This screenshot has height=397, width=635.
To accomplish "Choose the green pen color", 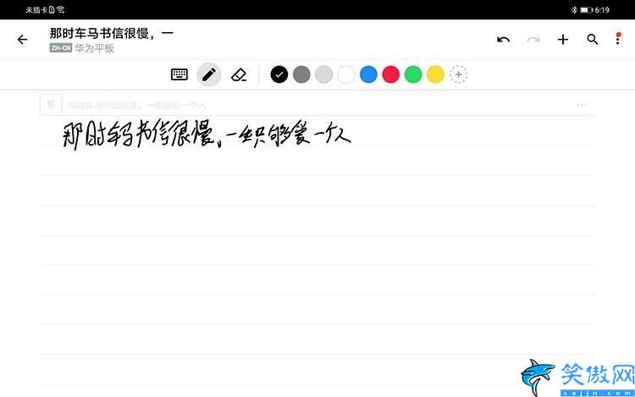I will 413,74.
